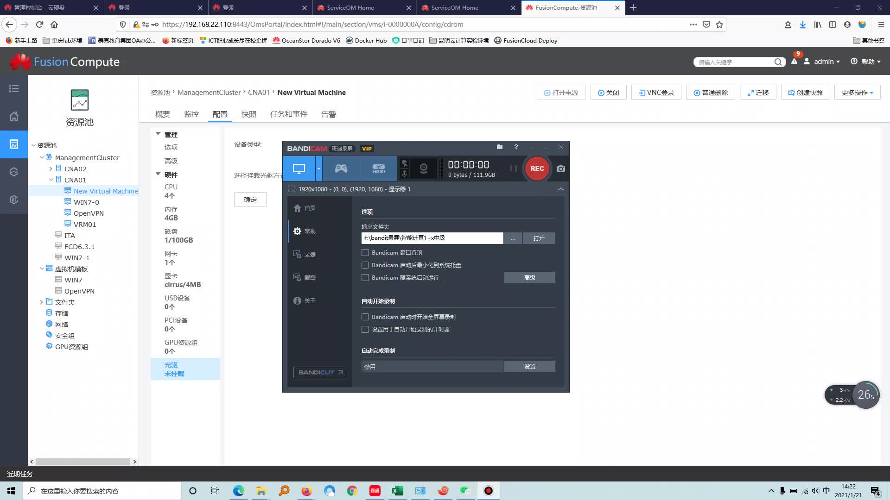Screen dimensions: 890x500
Task: Open Bandicam 截图 screenshot settings
Action: pos(305,277)
